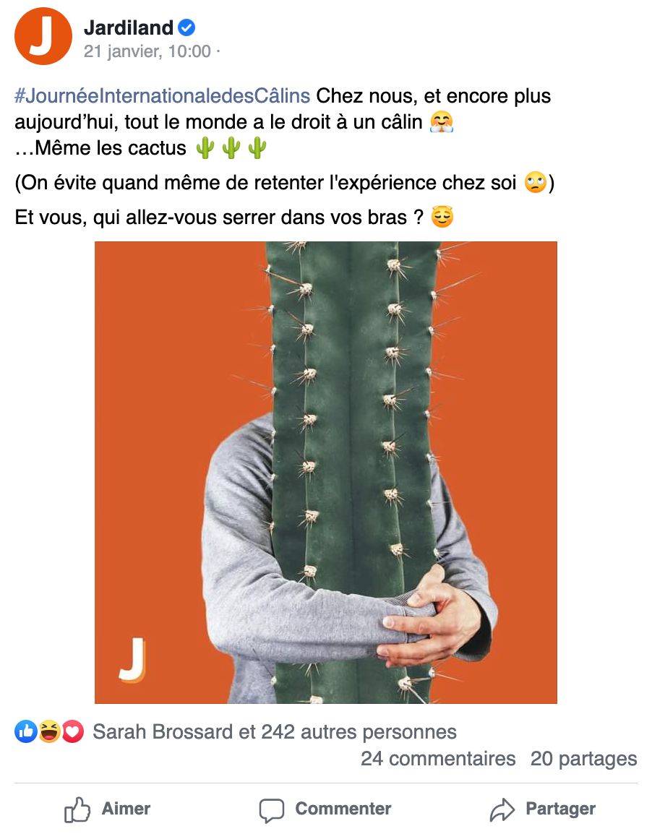This screenshot has height=834, width=652.
Task: Click the blue verified badge
Action: 186,27
